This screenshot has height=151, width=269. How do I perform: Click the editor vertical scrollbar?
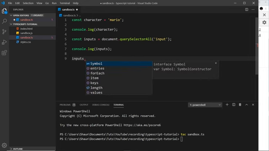point(257,46)
